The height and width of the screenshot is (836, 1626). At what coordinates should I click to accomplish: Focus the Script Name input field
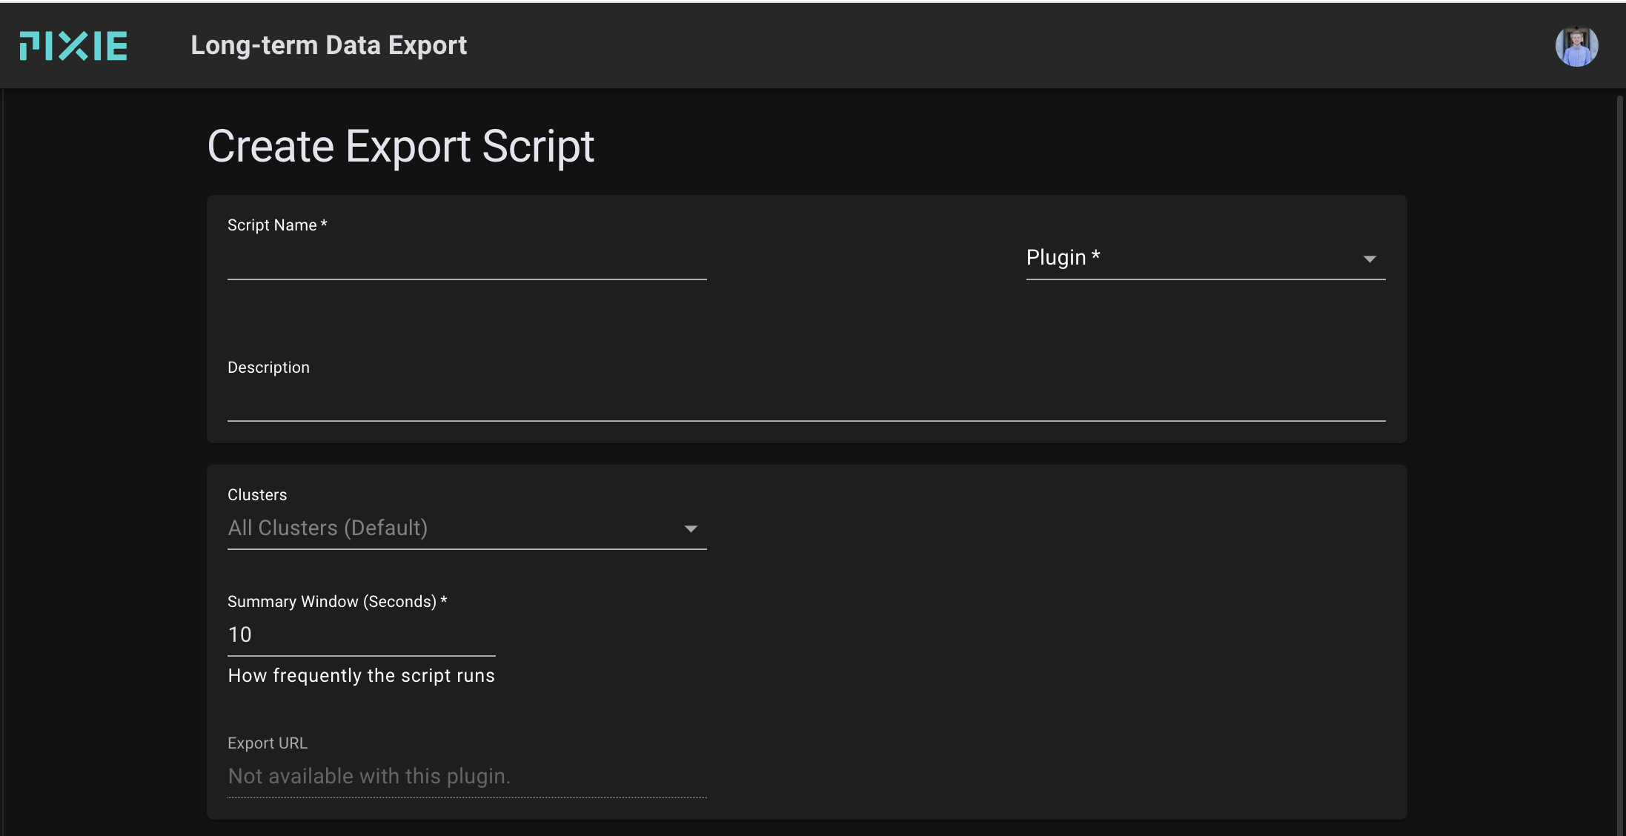466,261
